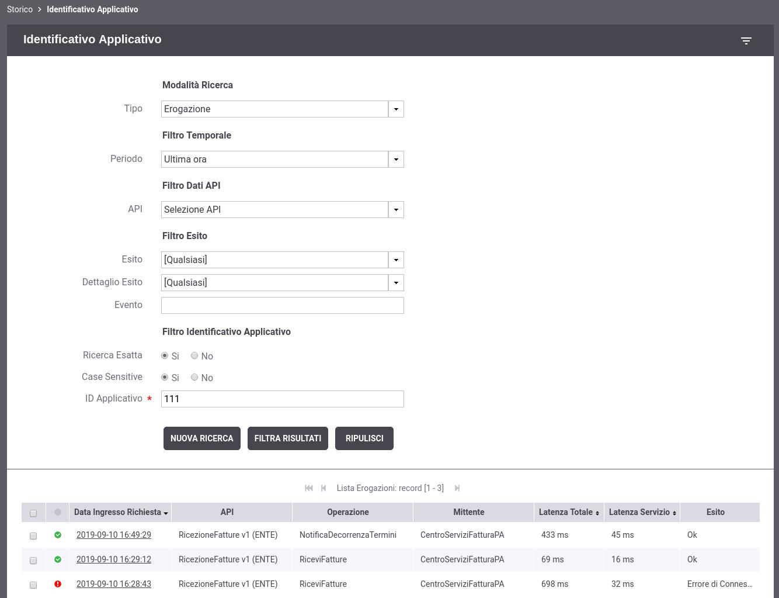Click Identificativo Applicativo breadcrumb item
Image resolution: width=779 pixels, height=598 pixels.
(92, 9)
